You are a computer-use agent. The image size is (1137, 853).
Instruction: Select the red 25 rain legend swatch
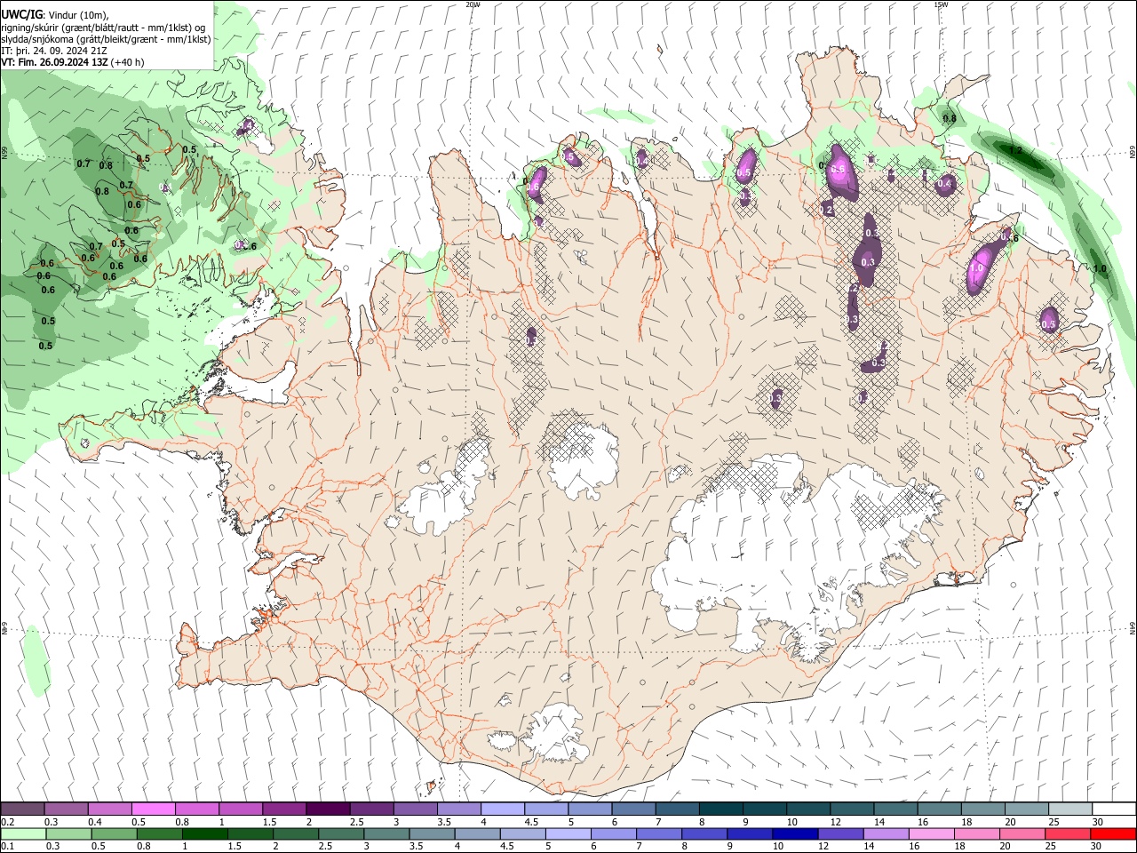click(1067, 834)
